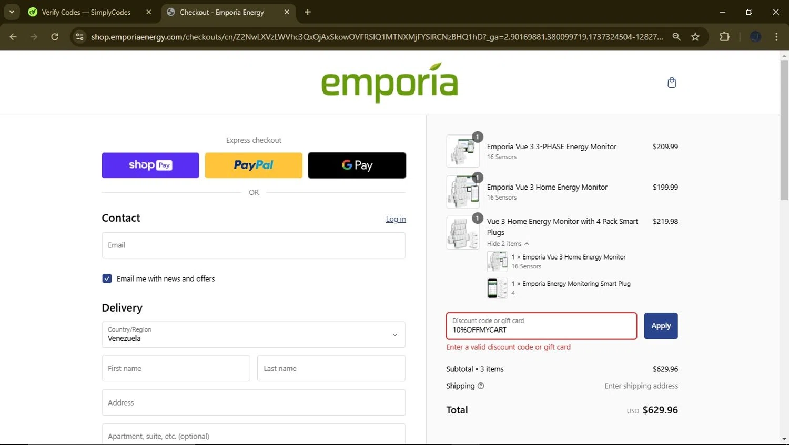Click the Enter shipping address text

[641, 386]
